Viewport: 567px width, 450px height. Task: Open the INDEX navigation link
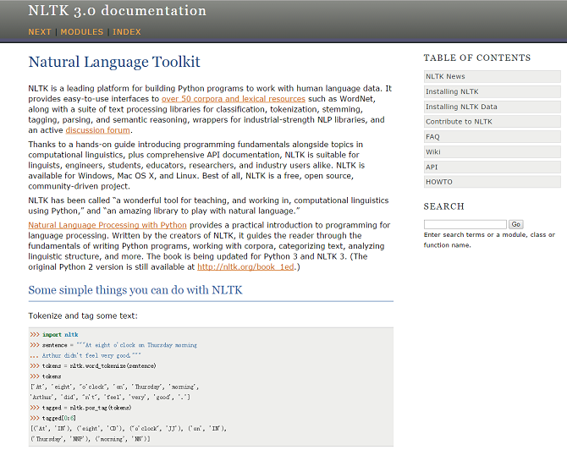127,32
